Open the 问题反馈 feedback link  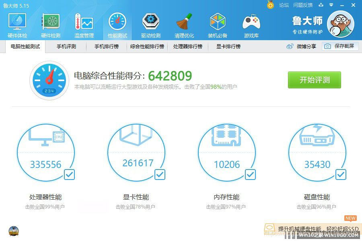tap(302, 5)
